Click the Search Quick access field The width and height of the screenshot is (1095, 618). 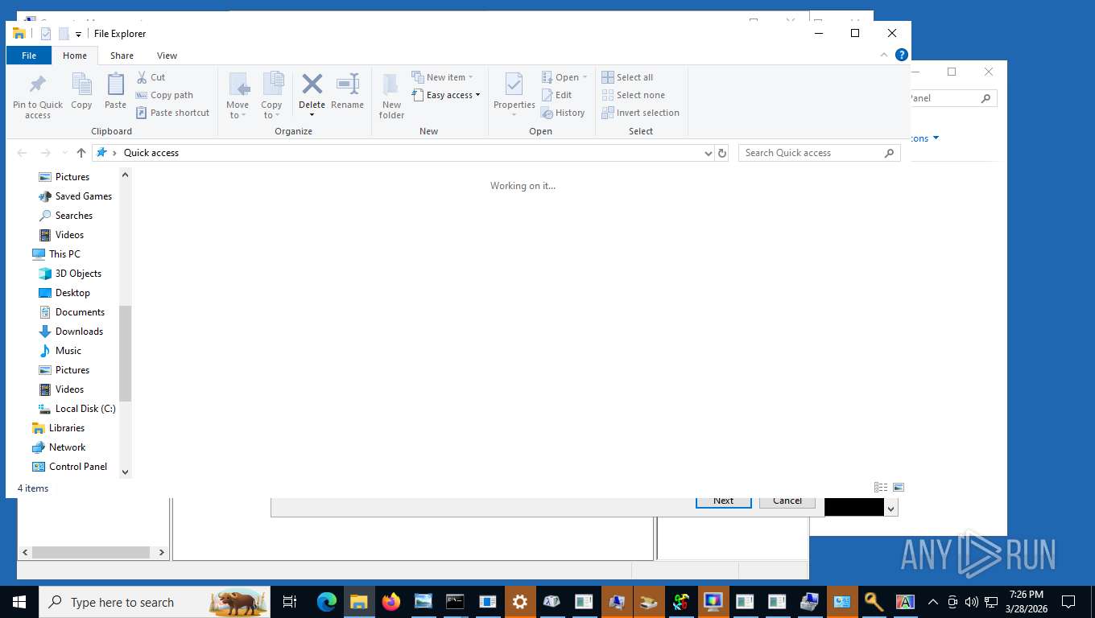tap(819, 153)
